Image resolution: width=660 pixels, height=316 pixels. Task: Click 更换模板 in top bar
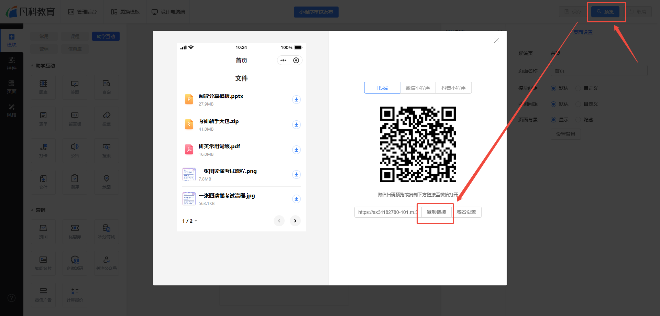coord(125,12)
